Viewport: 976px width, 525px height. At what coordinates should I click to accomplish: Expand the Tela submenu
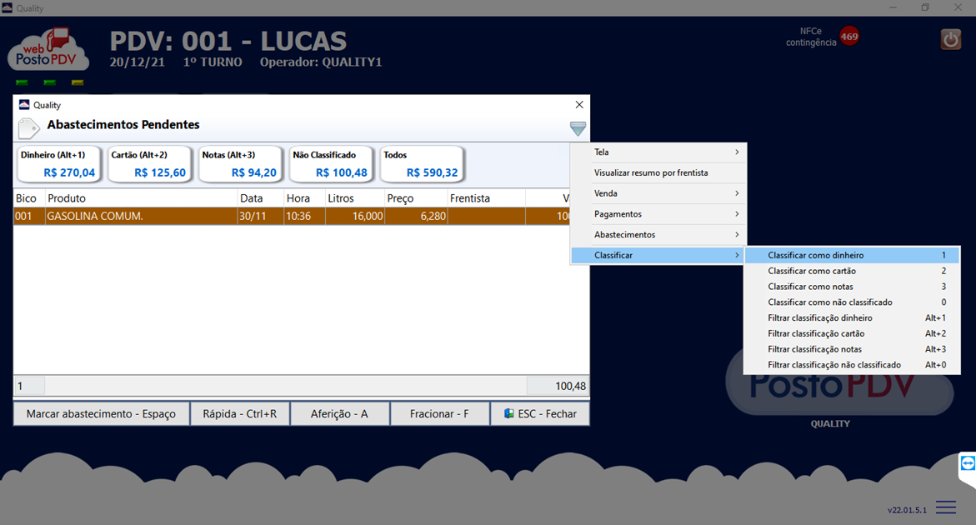pos(658,152)
